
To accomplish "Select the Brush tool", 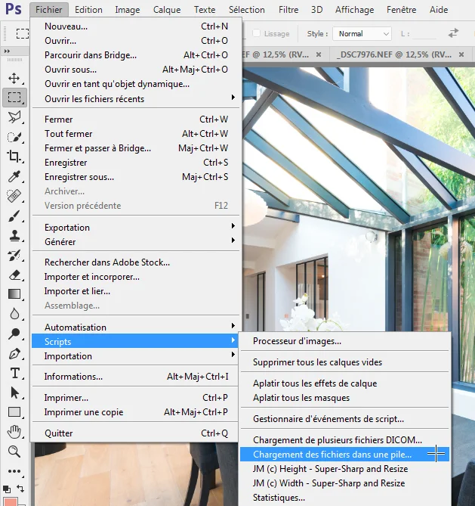I will coord(14,216).
